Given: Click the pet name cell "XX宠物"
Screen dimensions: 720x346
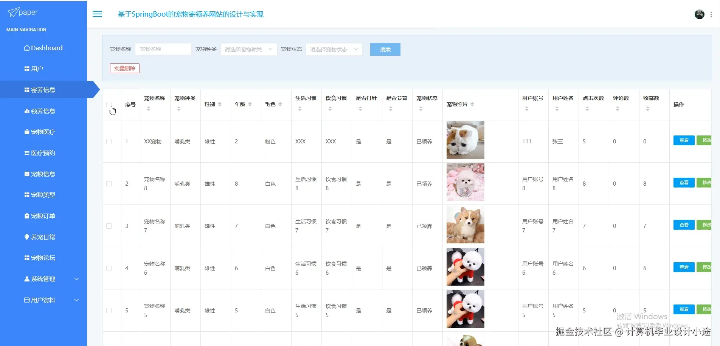Looking at the screenshot, I should 153,141.
